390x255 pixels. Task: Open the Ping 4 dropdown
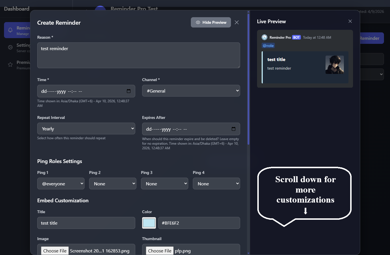click(216, 184)
